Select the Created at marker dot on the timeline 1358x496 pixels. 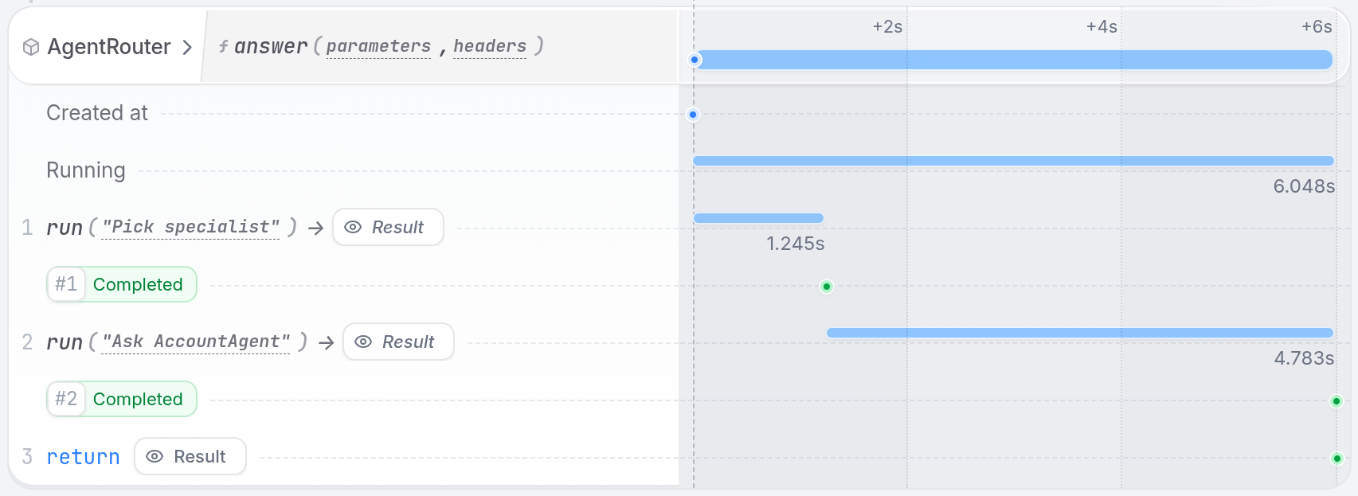[692, 115]
